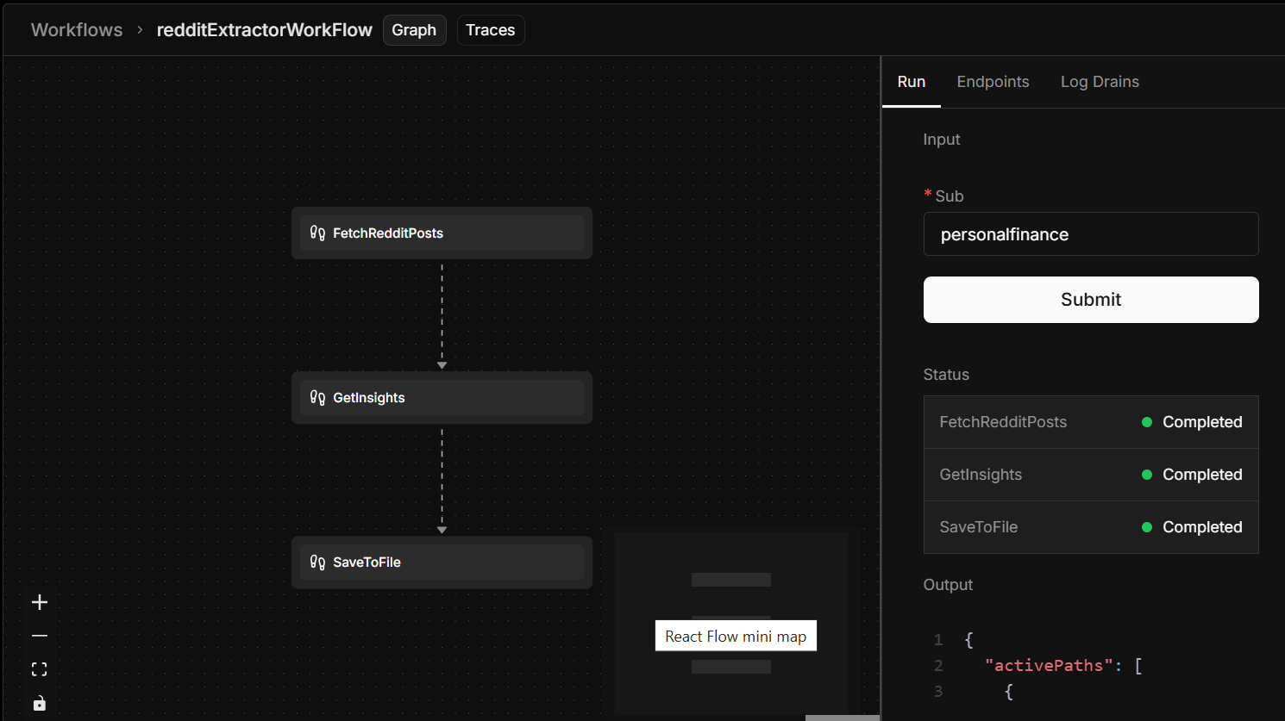
Task: Open the Endpoints tab
Action: [993, 82]
